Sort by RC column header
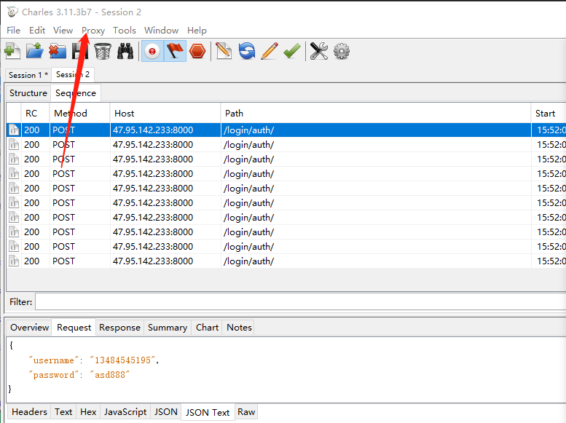The width and height of the screenshot is (566, 423). [x=35, y=114]
